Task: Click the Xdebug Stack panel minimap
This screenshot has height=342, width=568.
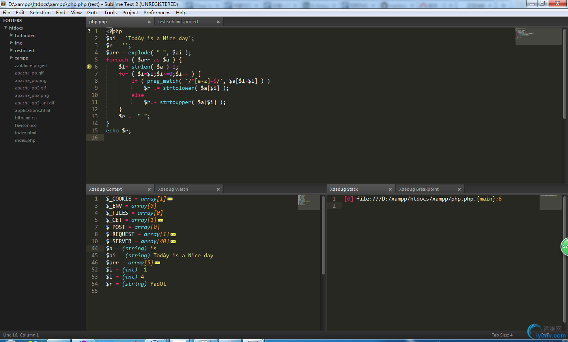Action: (x=550, y=202)
